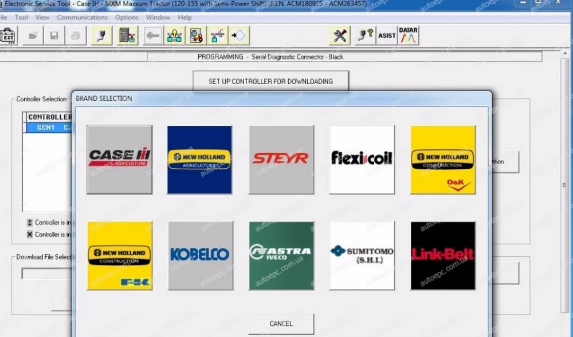This screenshot has height=337, width=573.
Task: Open the Communications menu
Action: (x=82, y=17)
